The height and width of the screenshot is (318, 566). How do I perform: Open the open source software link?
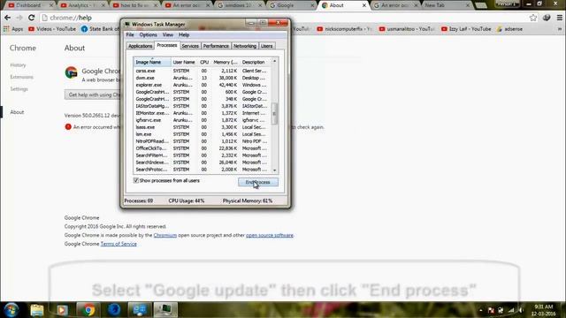(269, 235)
